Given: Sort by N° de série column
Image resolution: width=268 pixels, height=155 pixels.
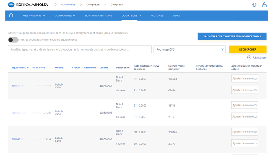Looking at the screenshot, I should (38, 68).
